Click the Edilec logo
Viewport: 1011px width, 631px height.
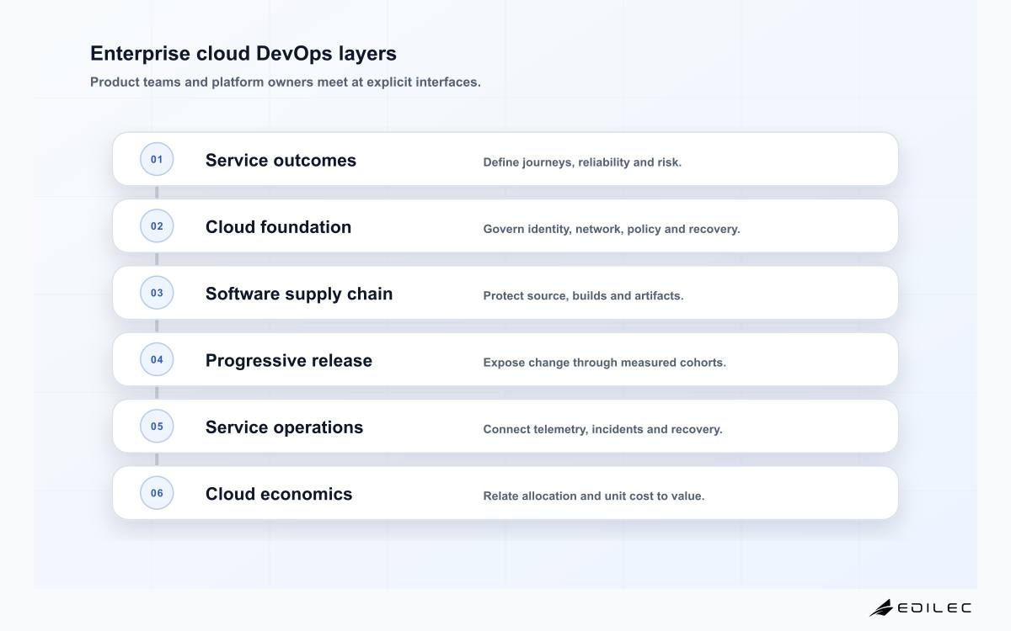coord(920,607)
